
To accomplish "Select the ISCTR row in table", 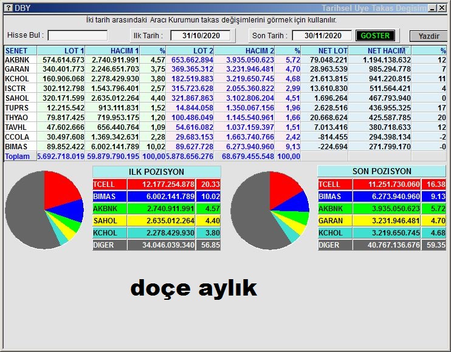I will (225, 89).
